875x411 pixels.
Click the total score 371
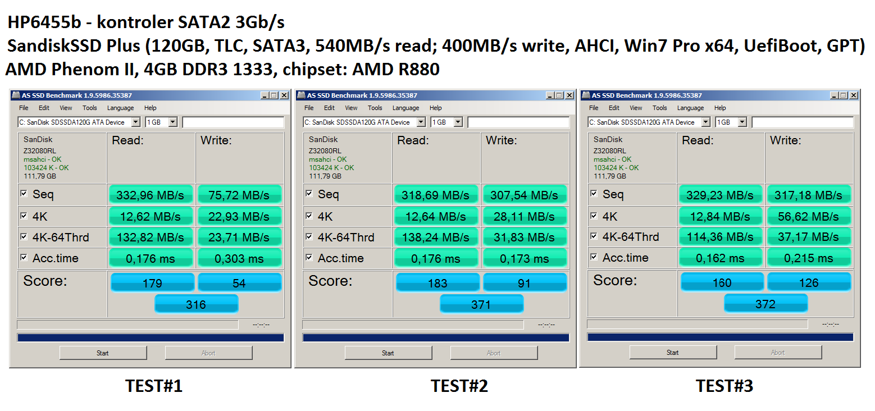pyautogui.click(x=481, y=304)
